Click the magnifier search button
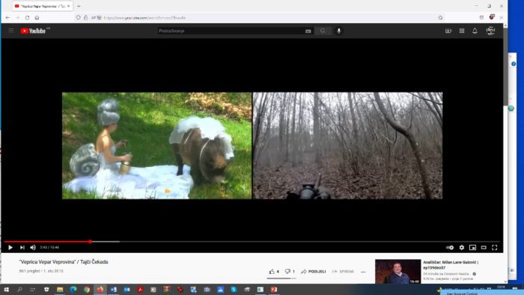Image resolution: width=524 pixels, height=295 pixels. coord(323,31)
